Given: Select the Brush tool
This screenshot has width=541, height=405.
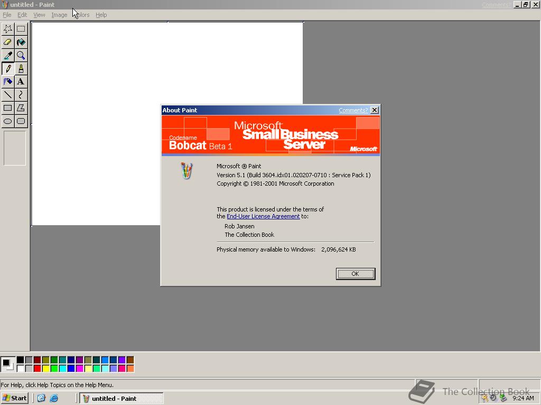Looking at the screenshot, I should pyautogui.click(x=21, y=69).
